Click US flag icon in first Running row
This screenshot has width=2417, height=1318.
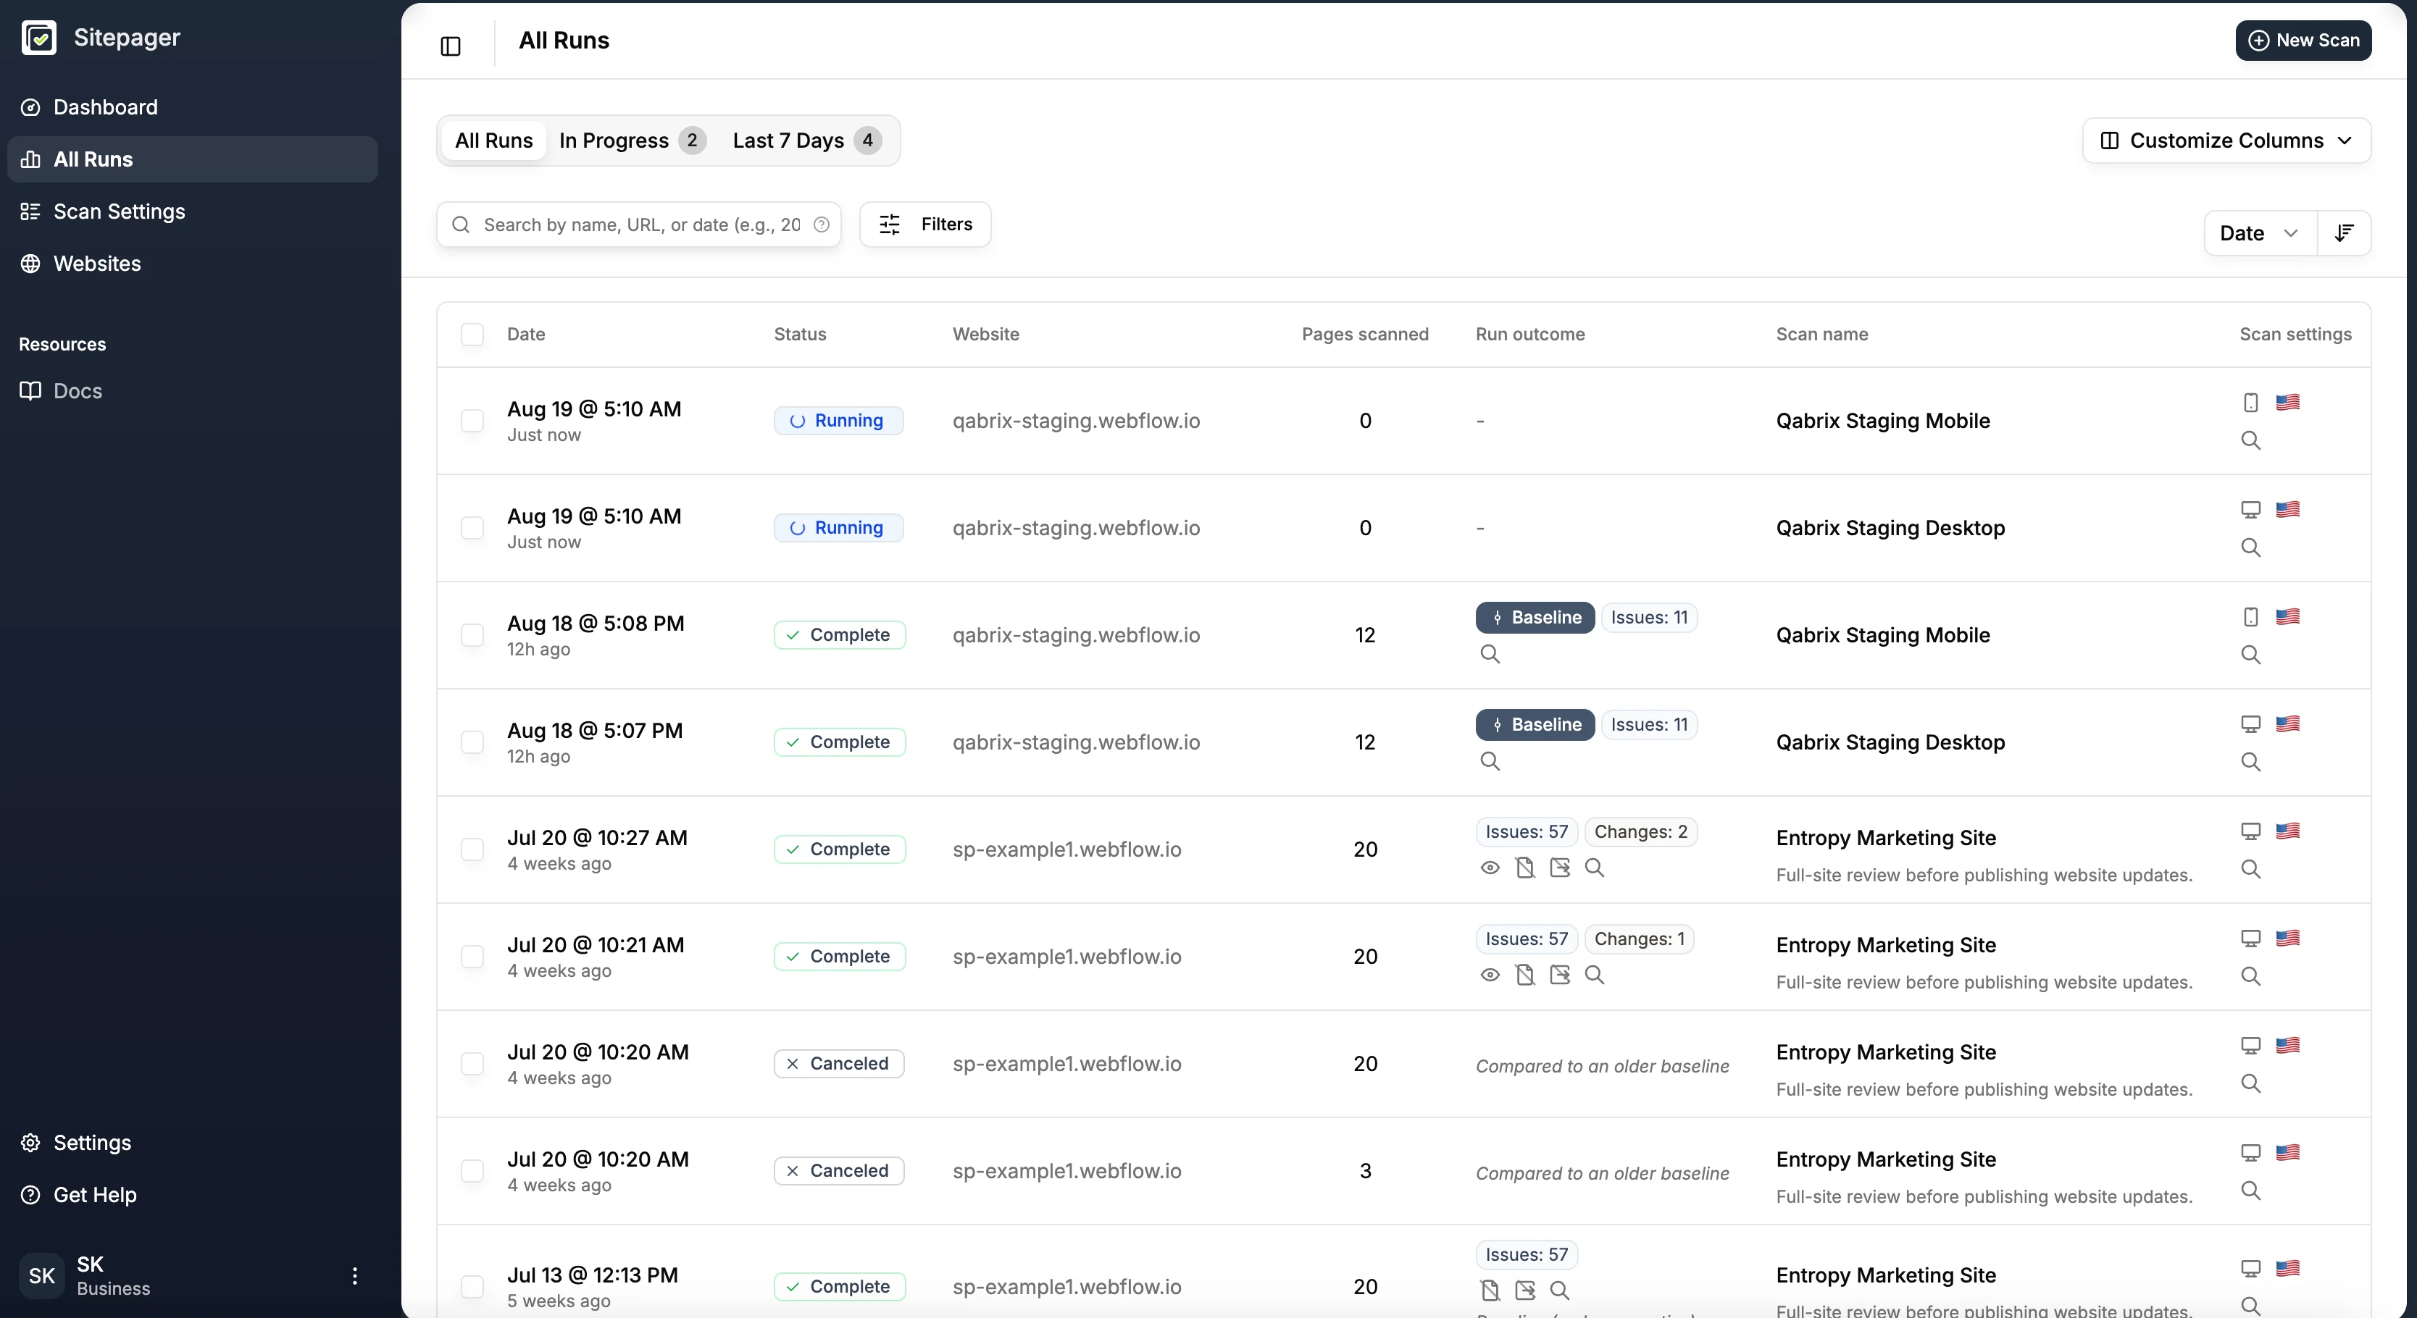click(x=2287, y=403)
